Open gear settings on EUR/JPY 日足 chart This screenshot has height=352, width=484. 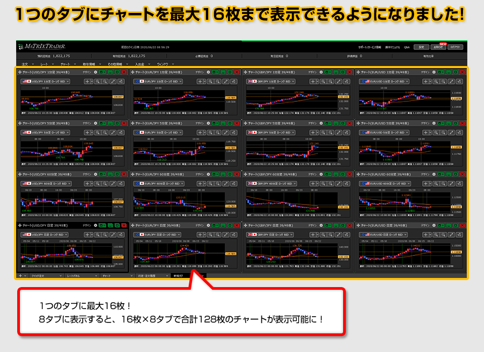click(x=208, y=225)
